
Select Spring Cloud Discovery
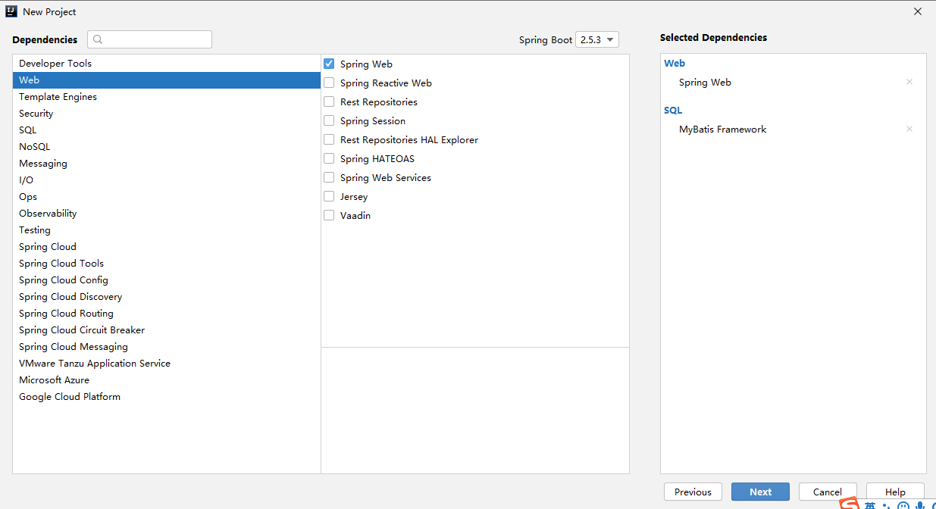pos(167,296)
